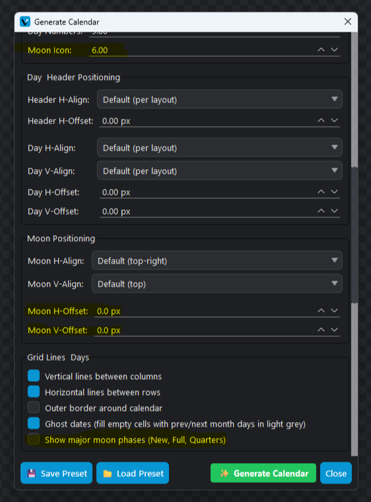Close the Generate Calendar dialog with X

[348, 22]
